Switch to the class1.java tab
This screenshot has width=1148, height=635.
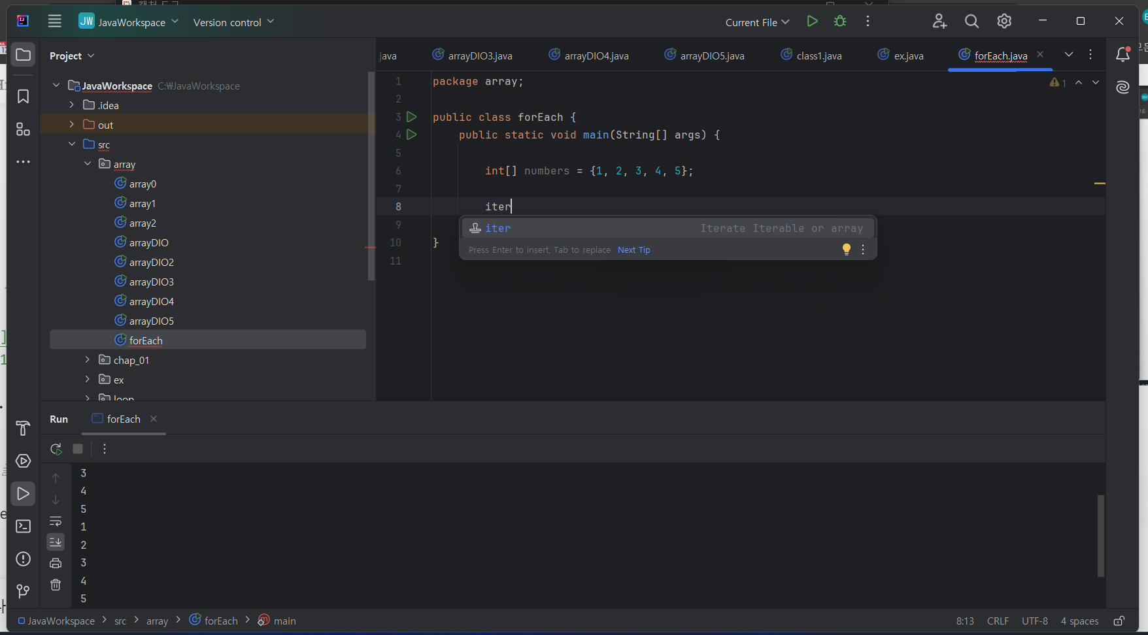pyautogui.click(x=811, y=56)
